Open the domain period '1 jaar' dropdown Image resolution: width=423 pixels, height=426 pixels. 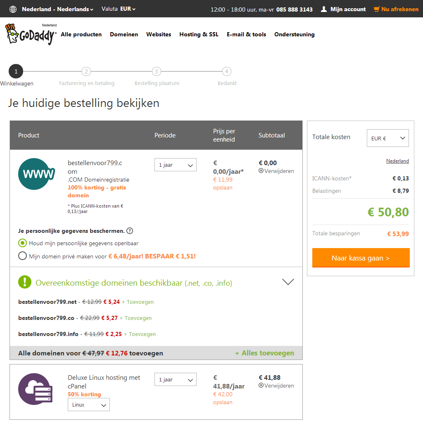pos(176,165)
